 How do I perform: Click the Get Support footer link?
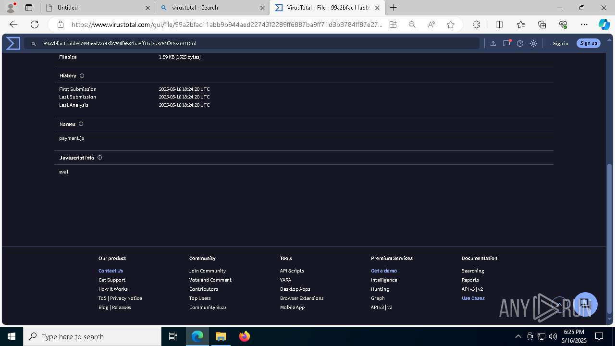(112, 280)
